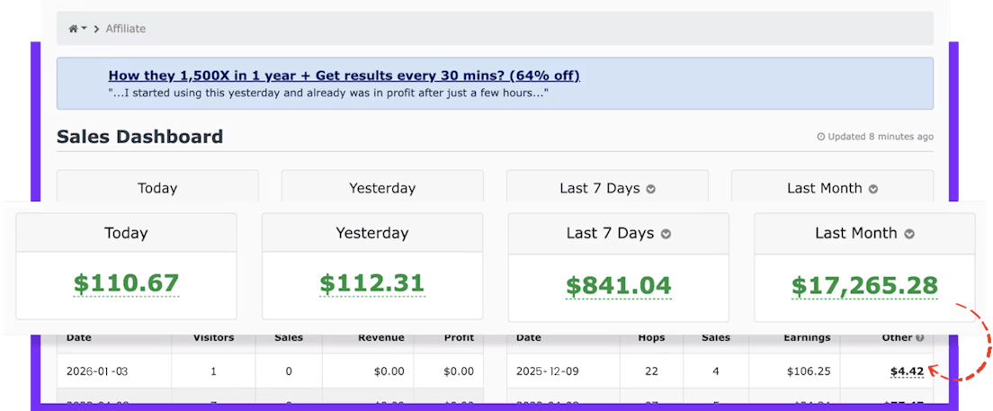
Task: Click the help icon next to Other column
Action: pyautogui.click(x=919, y=338)
